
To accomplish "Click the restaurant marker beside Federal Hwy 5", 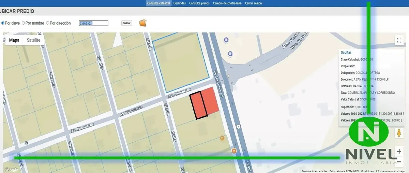I will pyautogui.click(x=234, y=151).
